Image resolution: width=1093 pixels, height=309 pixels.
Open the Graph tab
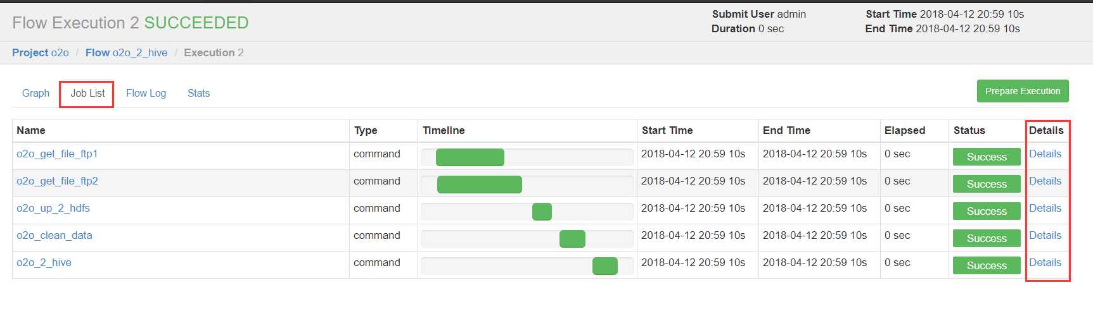[x=35, y=94]
